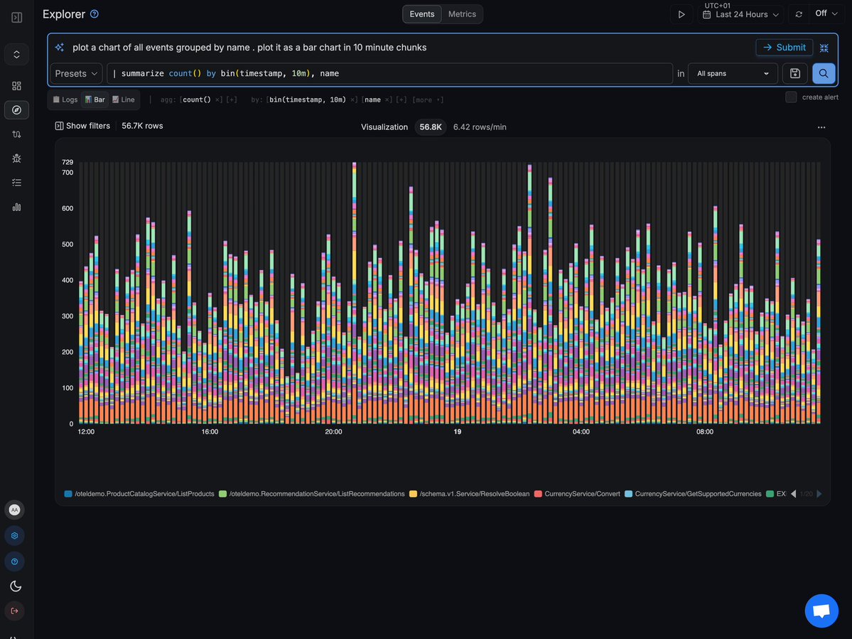
Task: Click the CurrencyService/Convert legend color swatch
Action: (539, 493)
